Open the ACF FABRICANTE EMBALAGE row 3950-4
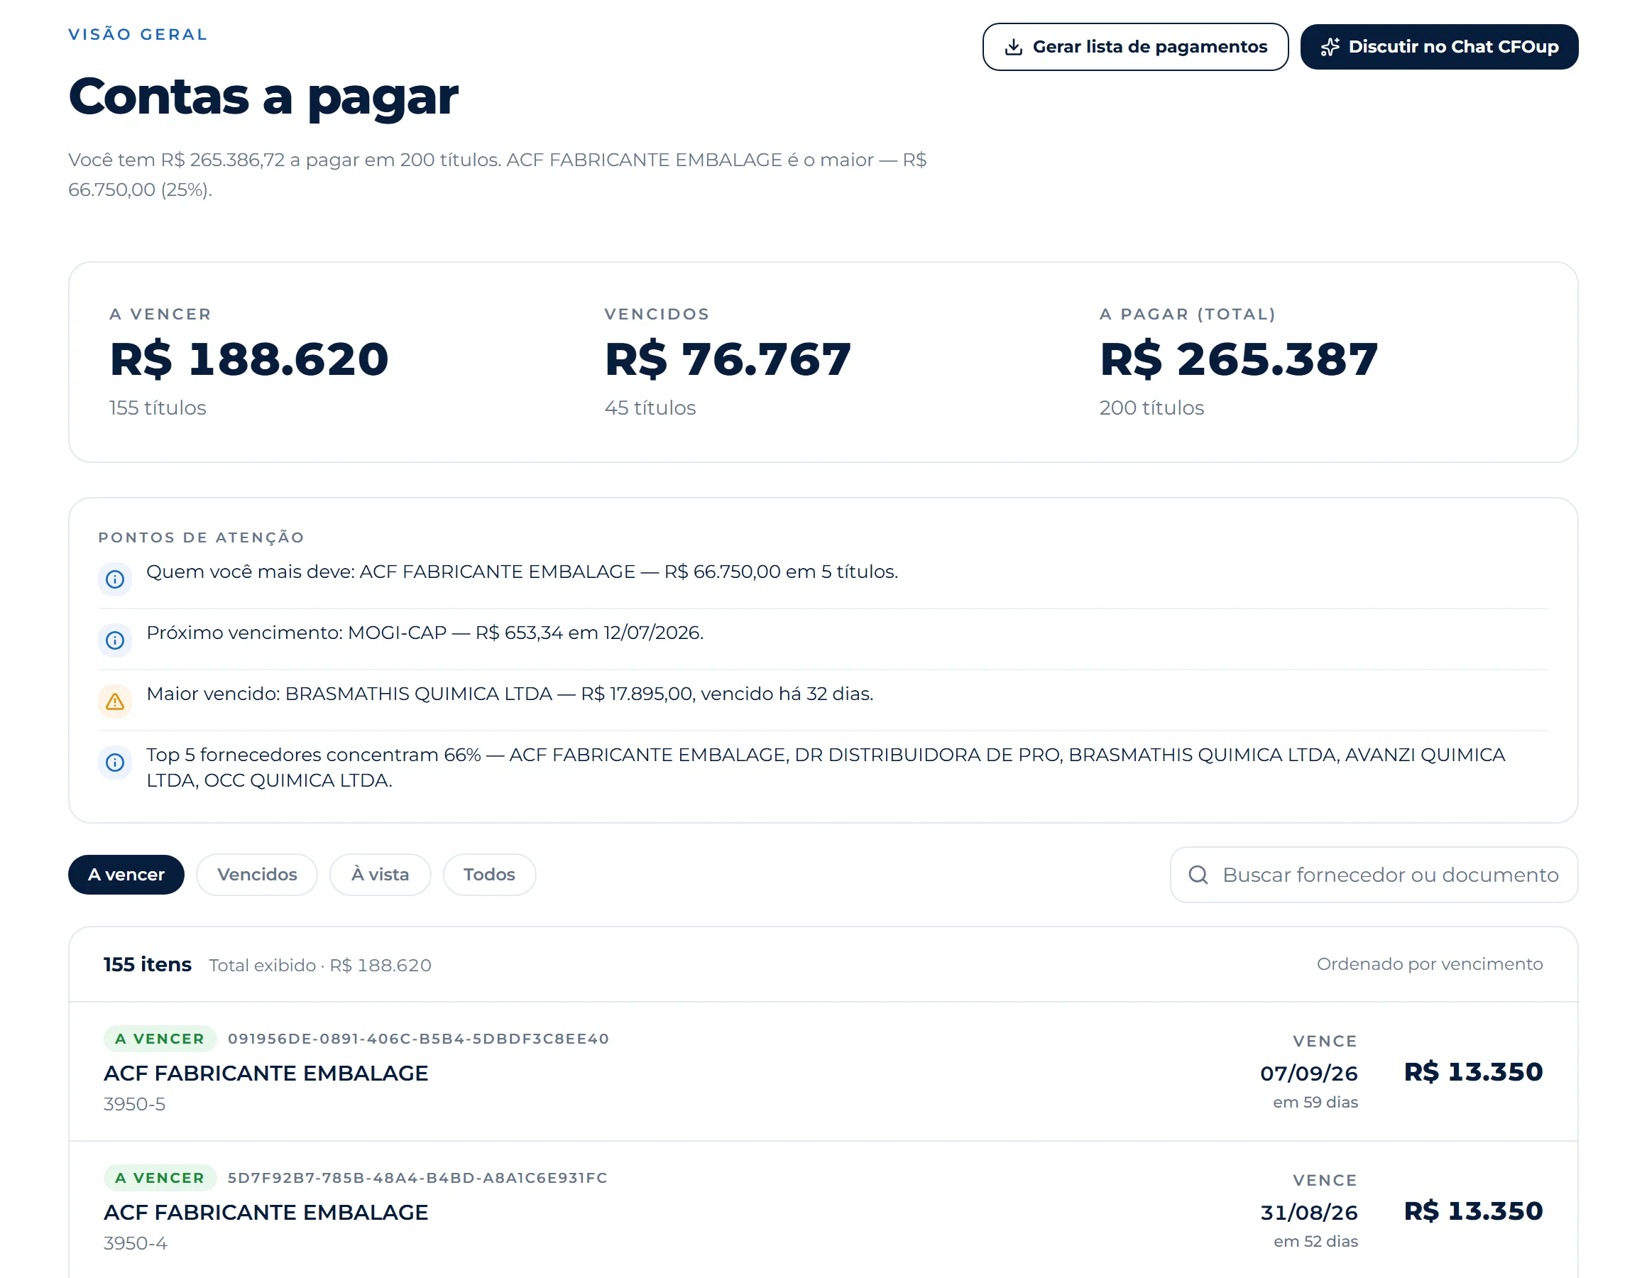The height and width of the screenshot is (1278, 1647). pos(823,1209)
